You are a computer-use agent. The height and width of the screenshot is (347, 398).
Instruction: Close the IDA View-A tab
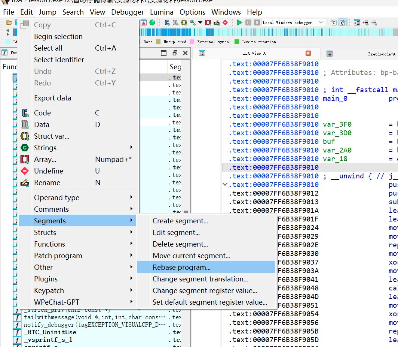308,53
